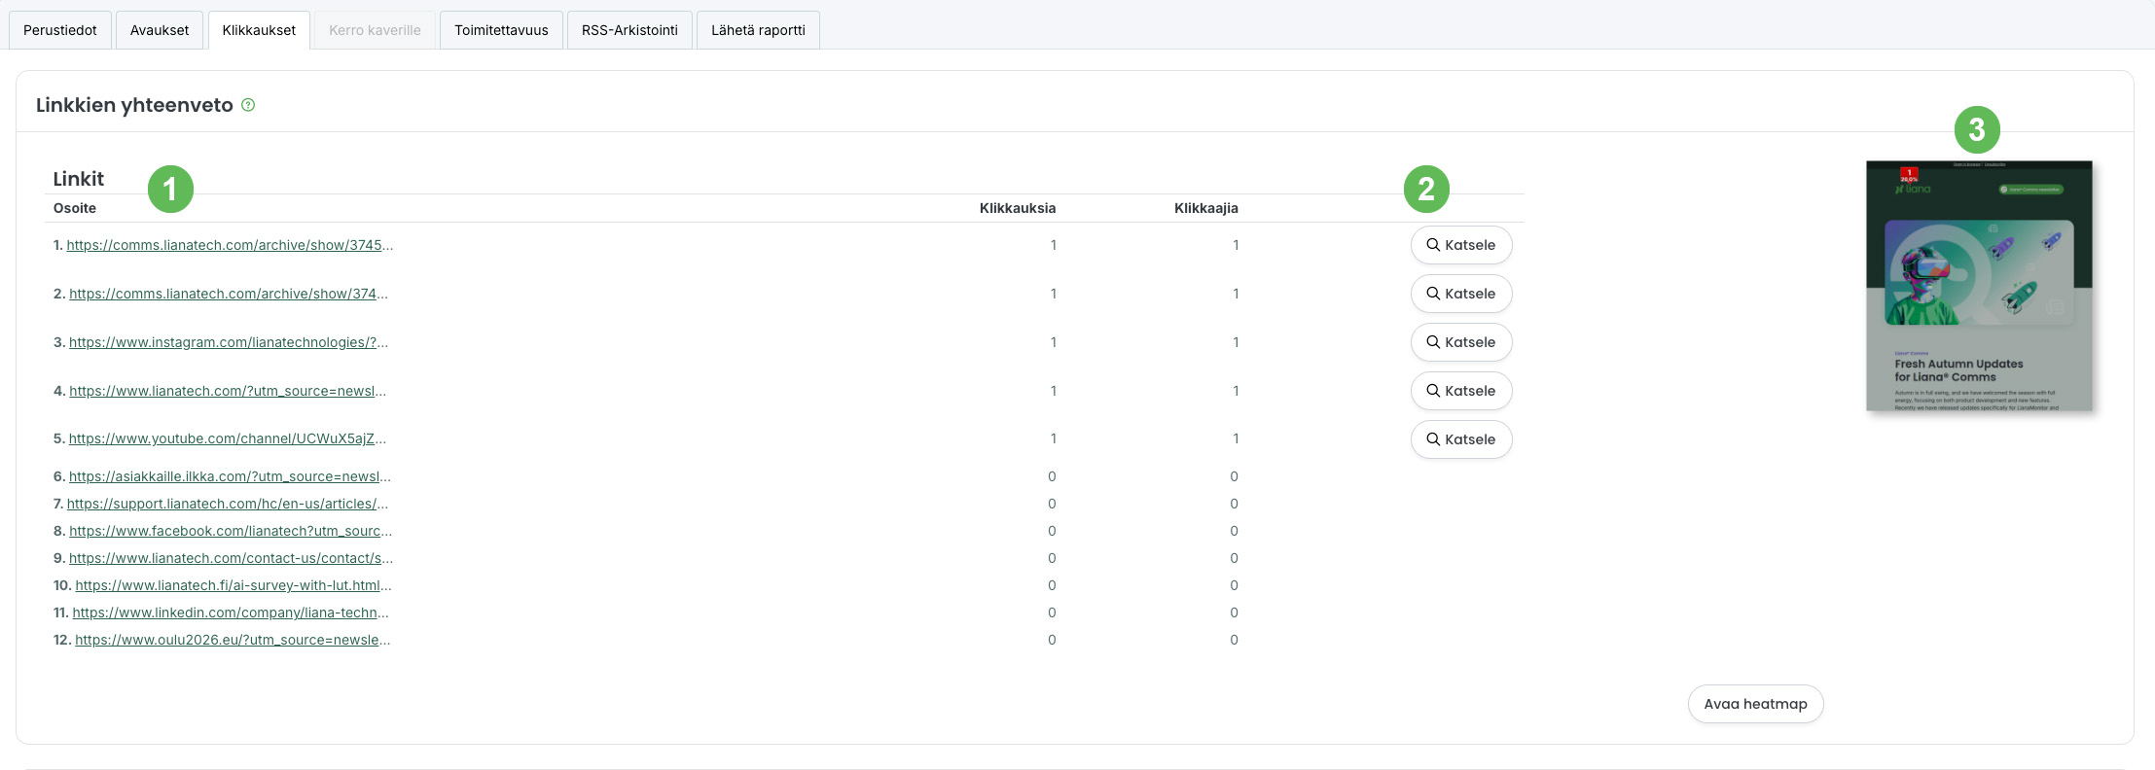The height and width of the screenshot is (770, 2155).
Task: Go to the RSS-Arkistointi tab
Action: click(x=629, y=30)
